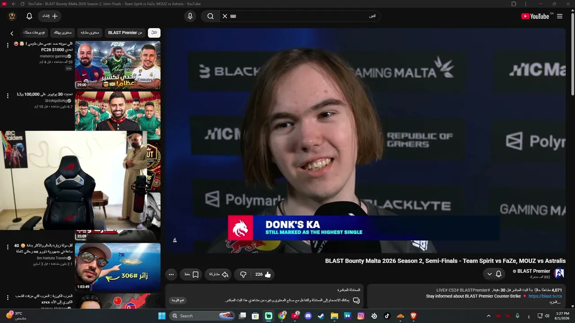
Task: Open the account avatar menu
Action: (12, 16)
